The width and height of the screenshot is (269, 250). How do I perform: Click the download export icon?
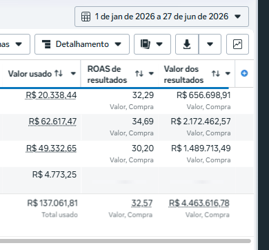pos(187,44)
